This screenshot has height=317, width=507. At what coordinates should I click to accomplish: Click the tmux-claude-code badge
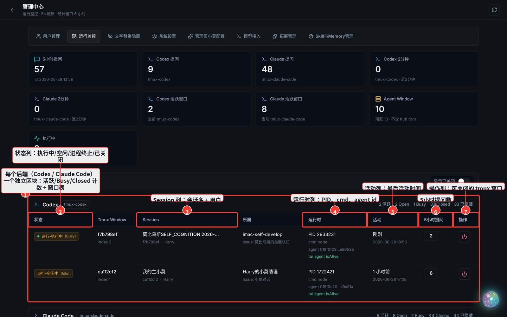pos(97,315)
